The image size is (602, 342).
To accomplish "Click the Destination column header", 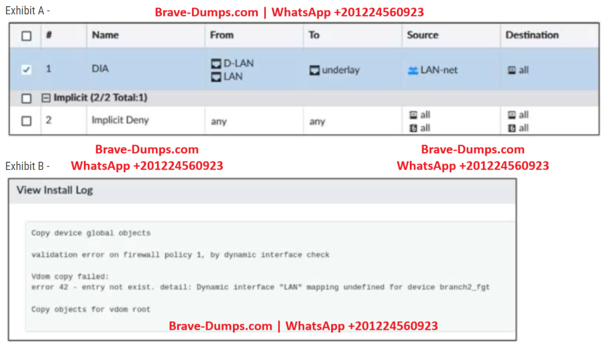I will coord(532,35).
